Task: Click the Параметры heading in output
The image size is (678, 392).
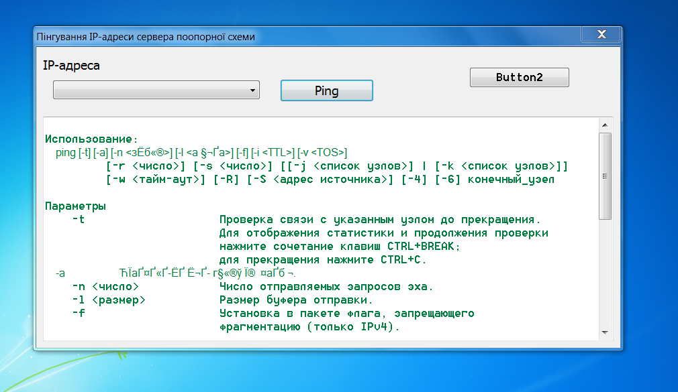Action: 76,206
